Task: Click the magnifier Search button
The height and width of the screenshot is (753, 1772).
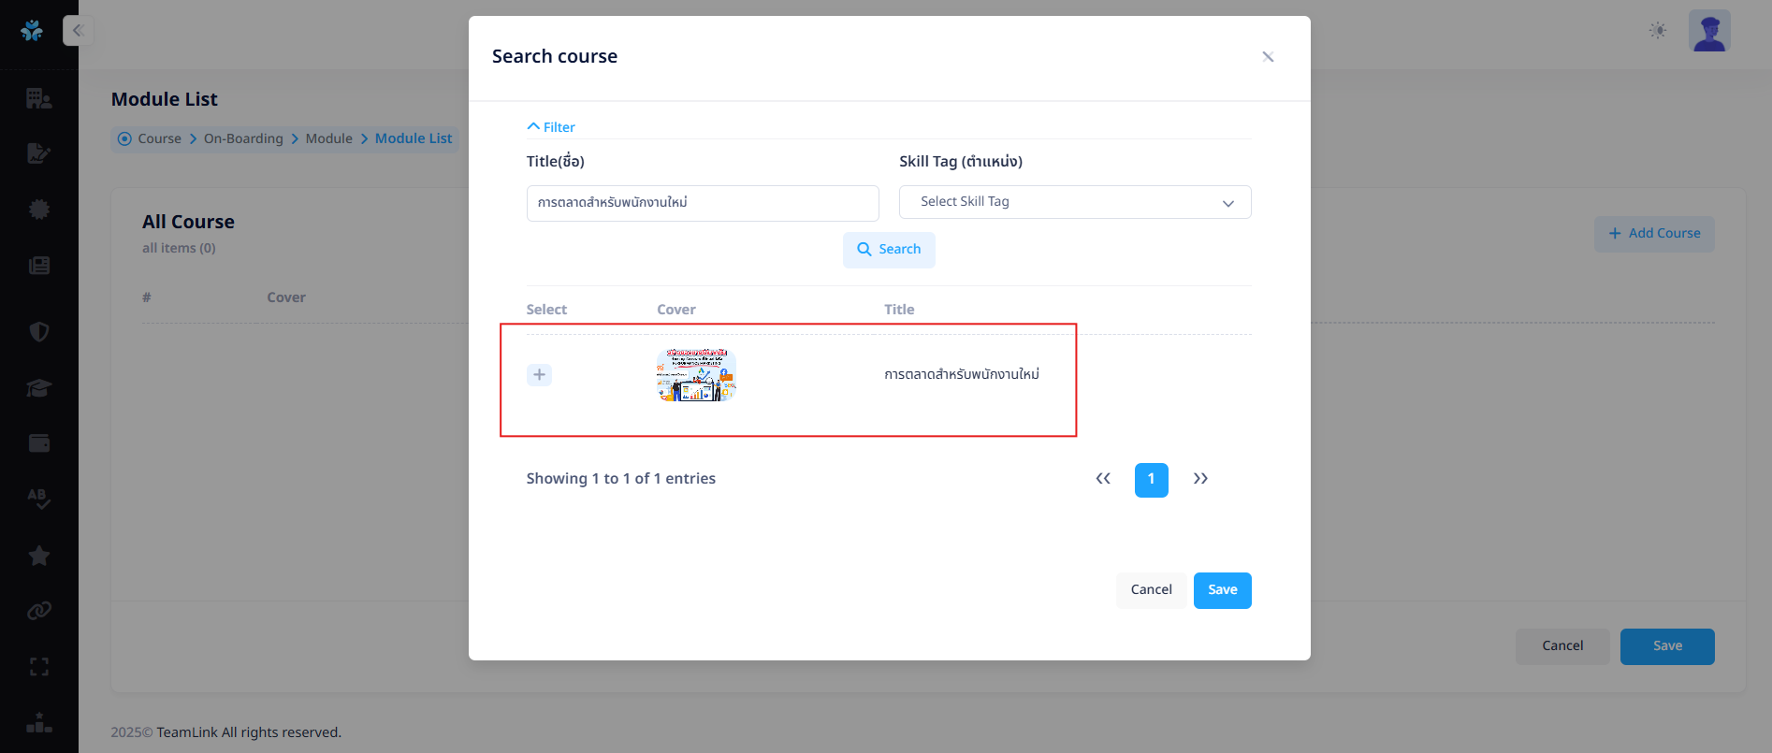Action: 889,250
